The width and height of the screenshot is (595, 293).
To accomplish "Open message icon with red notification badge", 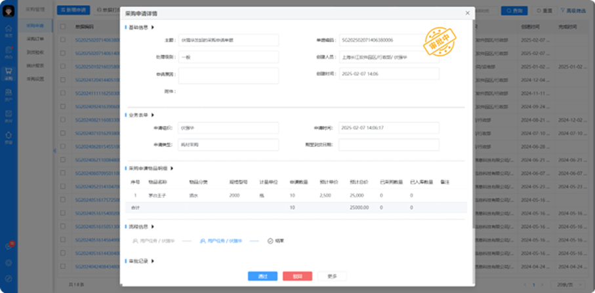I will click(9, 246).
